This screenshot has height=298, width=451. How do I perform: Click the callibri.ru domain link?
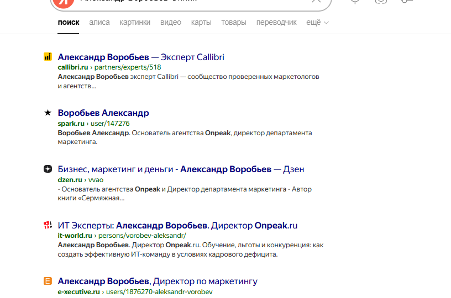pos(73,67)
